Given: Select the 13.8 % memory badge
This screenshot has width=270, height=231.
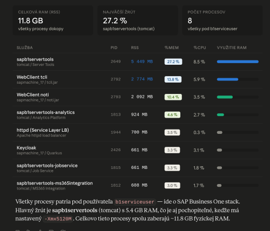Looking at the screenshot, I should [x=173, y=79].
